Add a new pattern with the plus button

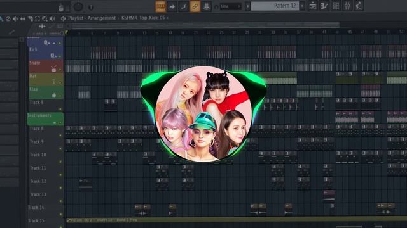(x=302, y=6)
